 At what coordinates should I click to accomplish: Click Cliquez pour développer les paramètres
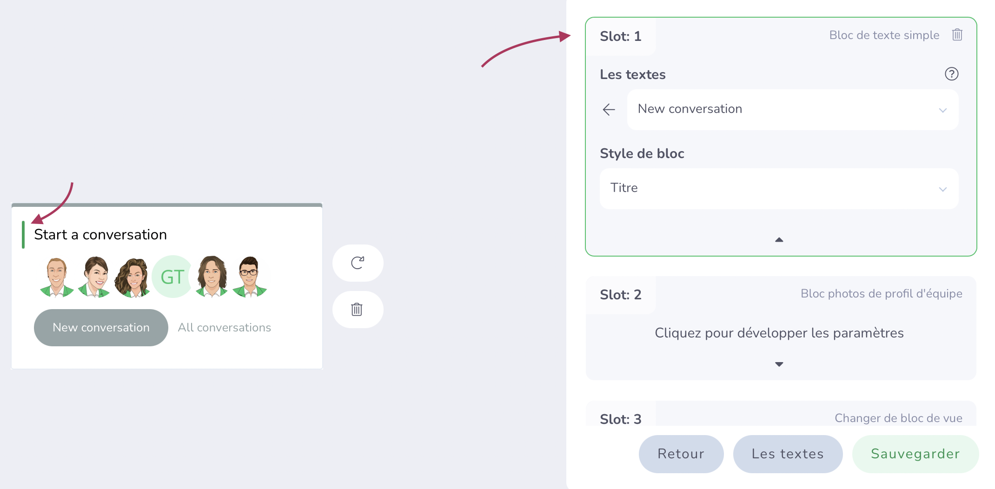[779, 333]
